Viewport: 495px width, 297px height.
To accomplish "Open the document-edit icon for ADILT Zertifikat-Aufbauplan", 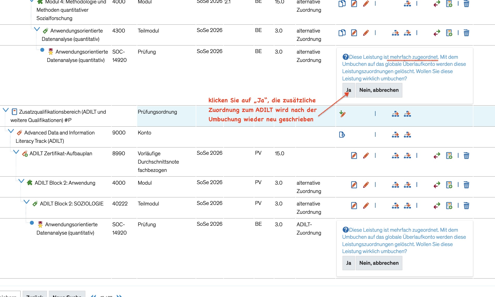I will [354, 156].
